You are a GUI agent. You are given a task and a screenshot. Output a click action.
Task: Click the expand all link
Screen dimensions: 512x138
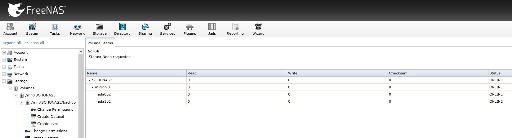coord(12,43)
